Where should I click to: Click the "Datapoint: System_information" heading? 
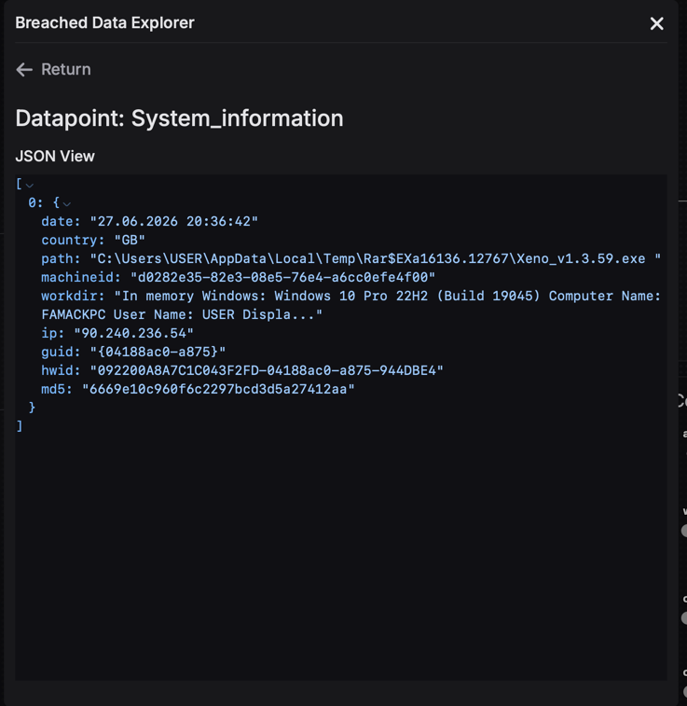(x=180, y=118)
